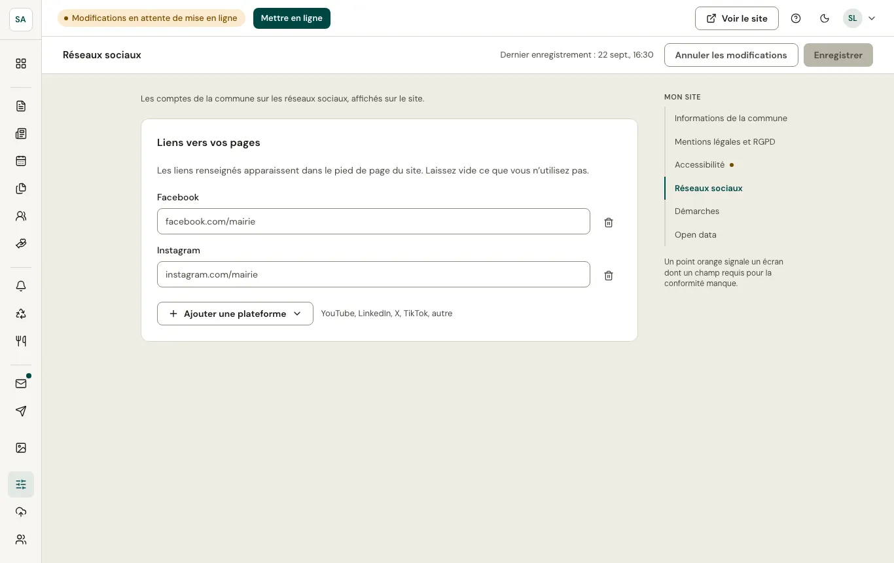Select Réseaux sociaux in site menu
The width and height of the screenshot is (894, 563).
708,189
